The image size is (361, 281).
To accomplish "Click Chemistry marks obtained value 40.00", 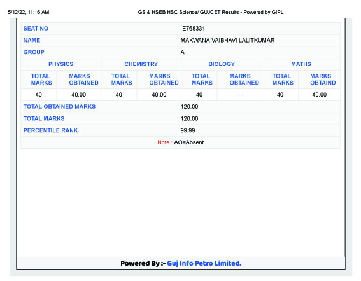I will pyautogui.click(x=159, y=95).
